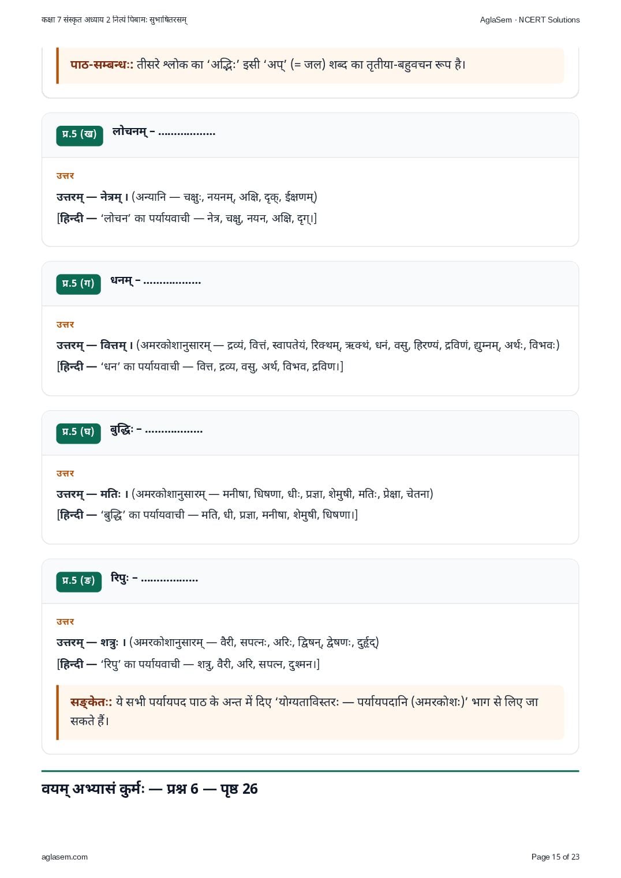Click the प्र.5 (ग) question badge
This screenshot has height=878, width=621.
point(78,284)
